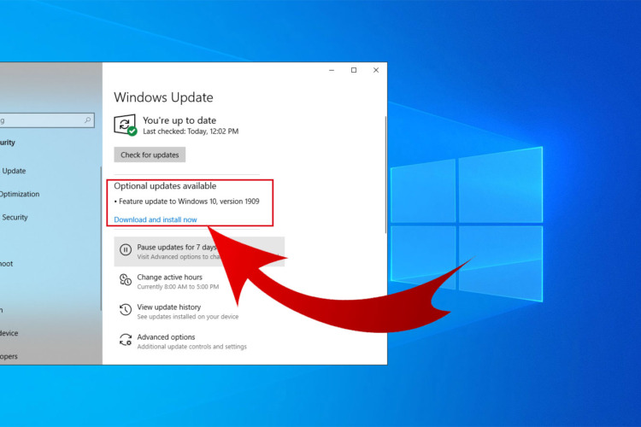Click the update status icon with green checkmark
This screenshot has height=427, width=641.
(x=126, y=125)
